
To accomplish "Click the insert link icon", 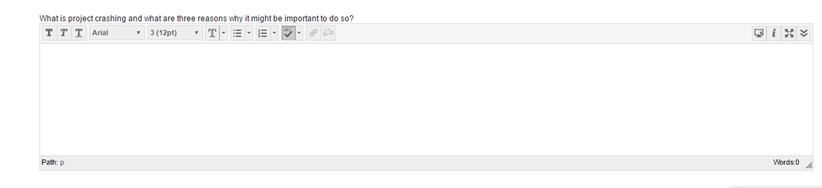I will tap(313, 33).
